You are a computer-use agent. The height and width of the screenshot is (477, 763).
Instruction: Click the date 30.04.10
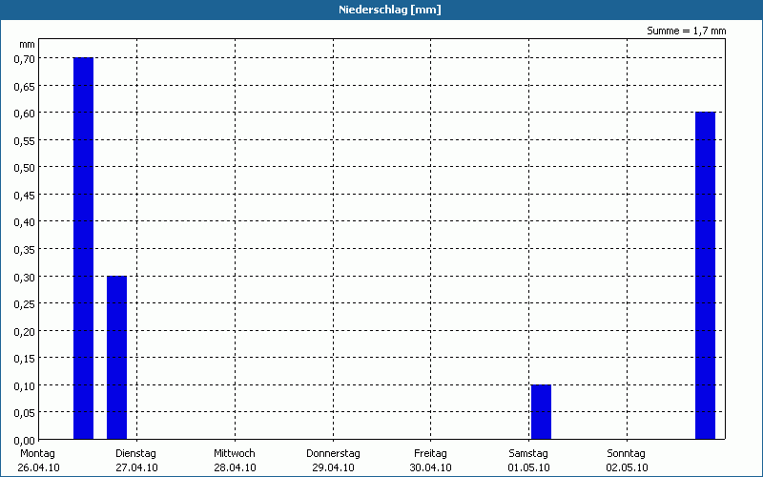click(x=431, y=467)
